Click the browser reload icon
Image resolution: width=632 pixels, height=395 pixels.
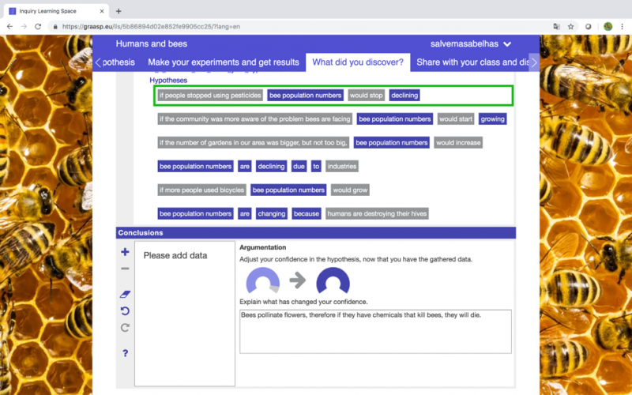[x=38, y=27]
